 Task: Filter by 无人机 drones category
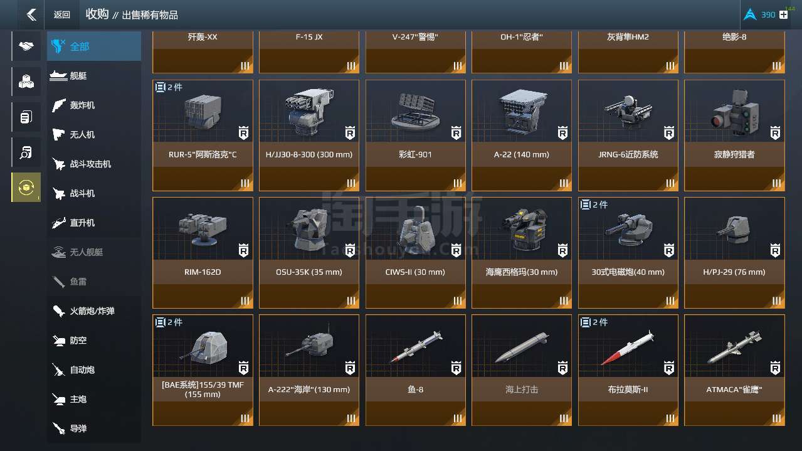tap(94, 134)
